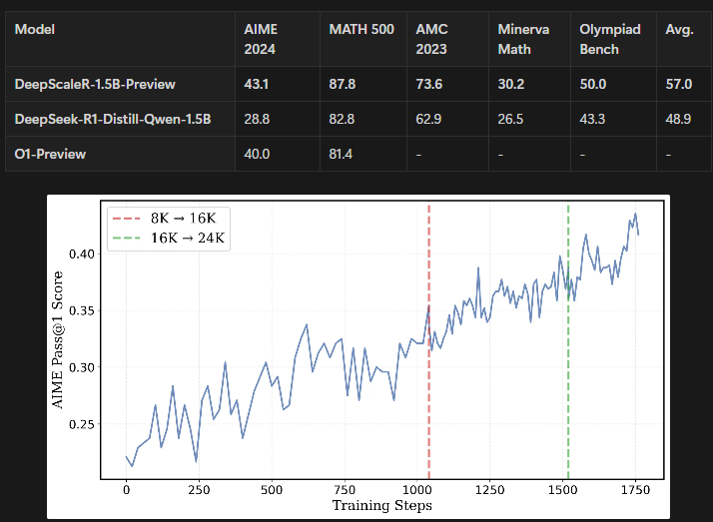
Task: Click the 1250 x-axis tick label
Action: tap(489, 490)
